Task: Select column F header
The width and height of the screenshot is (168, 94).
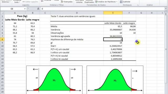Action: pyautogui.click(x=129, y=13)
